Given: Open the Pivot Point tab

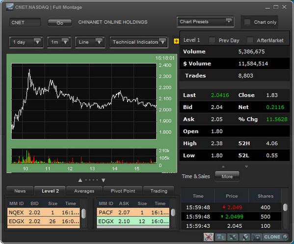Looking at the screenshot, I should 123,191.
